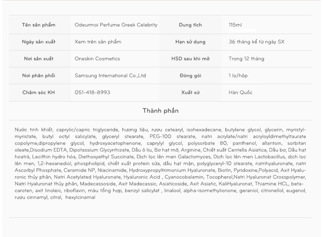Select the "Trong 12 tháng" value

coord(246,59)
